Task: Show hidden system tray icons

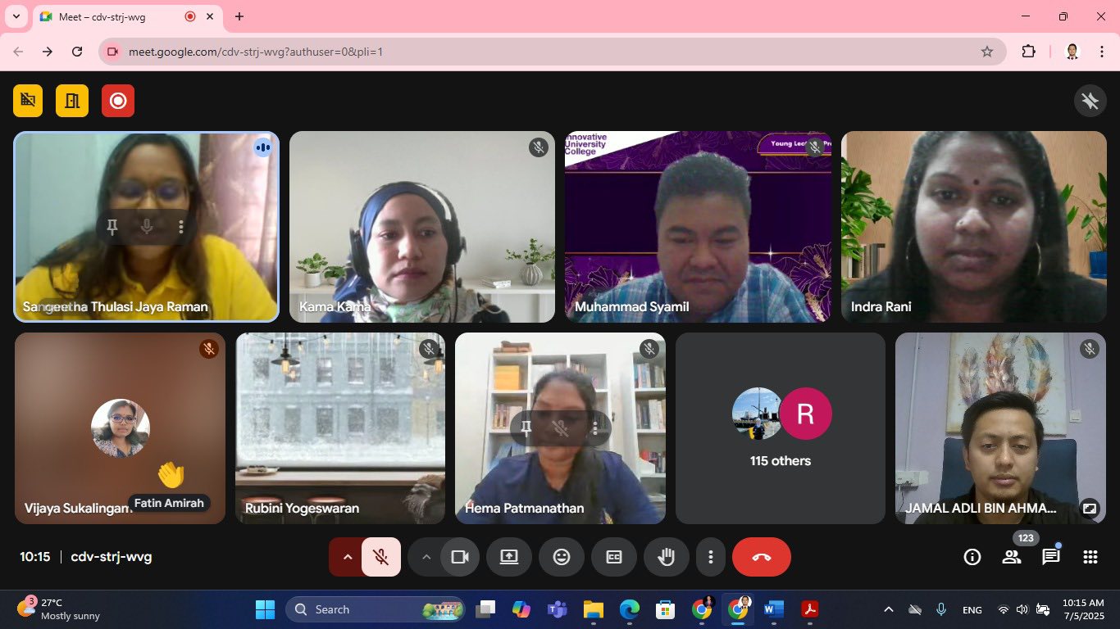Action: pyautogui.click(x=888, y=609)
